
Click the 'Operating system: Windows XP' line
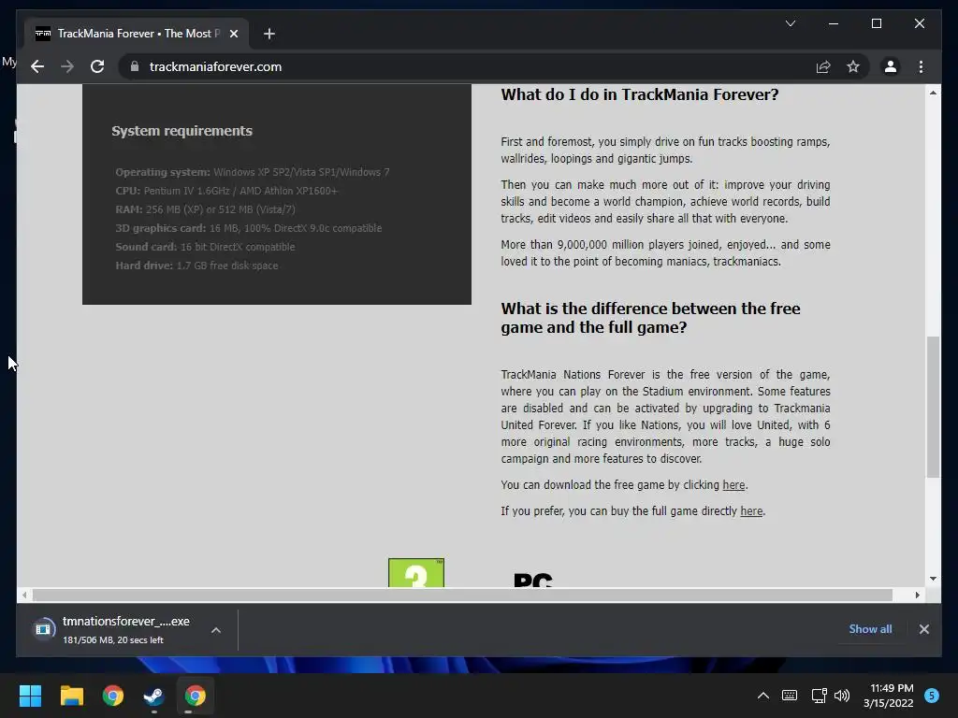(x=253, y=172)
